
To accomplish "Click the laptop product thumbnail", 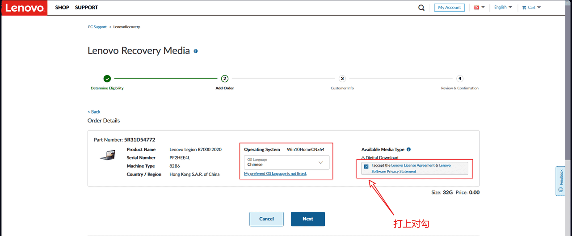I will pos(107,156).
